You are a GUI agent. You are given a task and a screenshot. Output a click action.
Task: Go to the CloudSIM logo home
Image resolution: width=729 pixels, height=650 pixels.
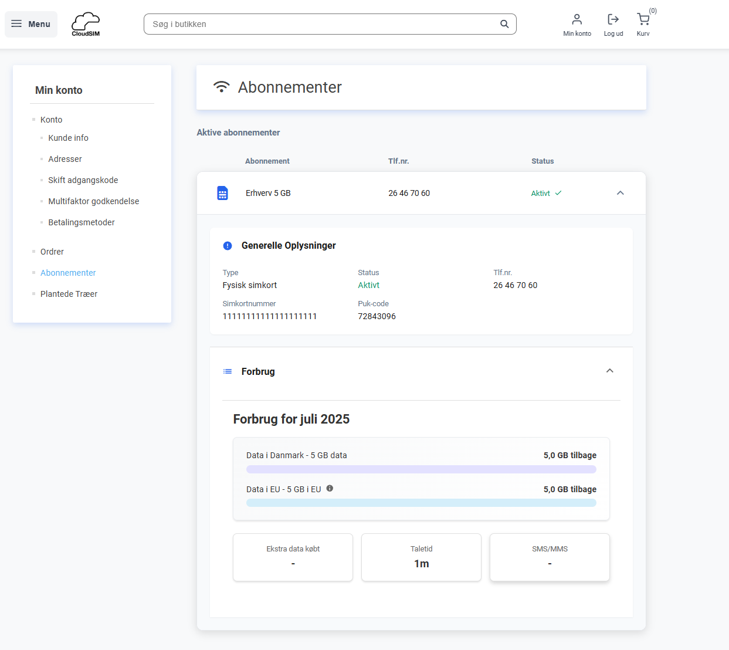[86, 24]
